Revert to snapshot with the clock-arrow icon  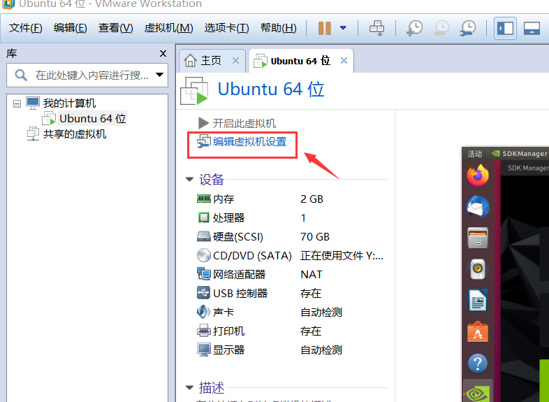[x=441, y=28]
